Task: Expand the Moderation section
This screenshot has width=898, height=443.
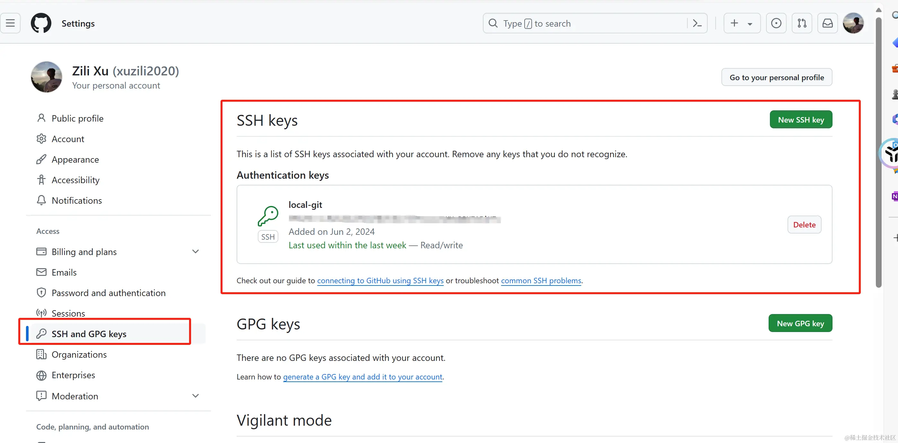Action: pos(195,396)
